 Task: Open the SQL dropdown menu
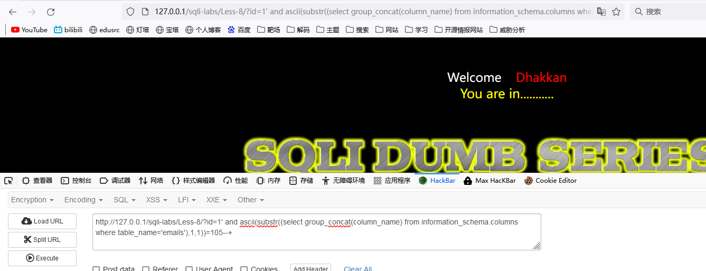124,200
